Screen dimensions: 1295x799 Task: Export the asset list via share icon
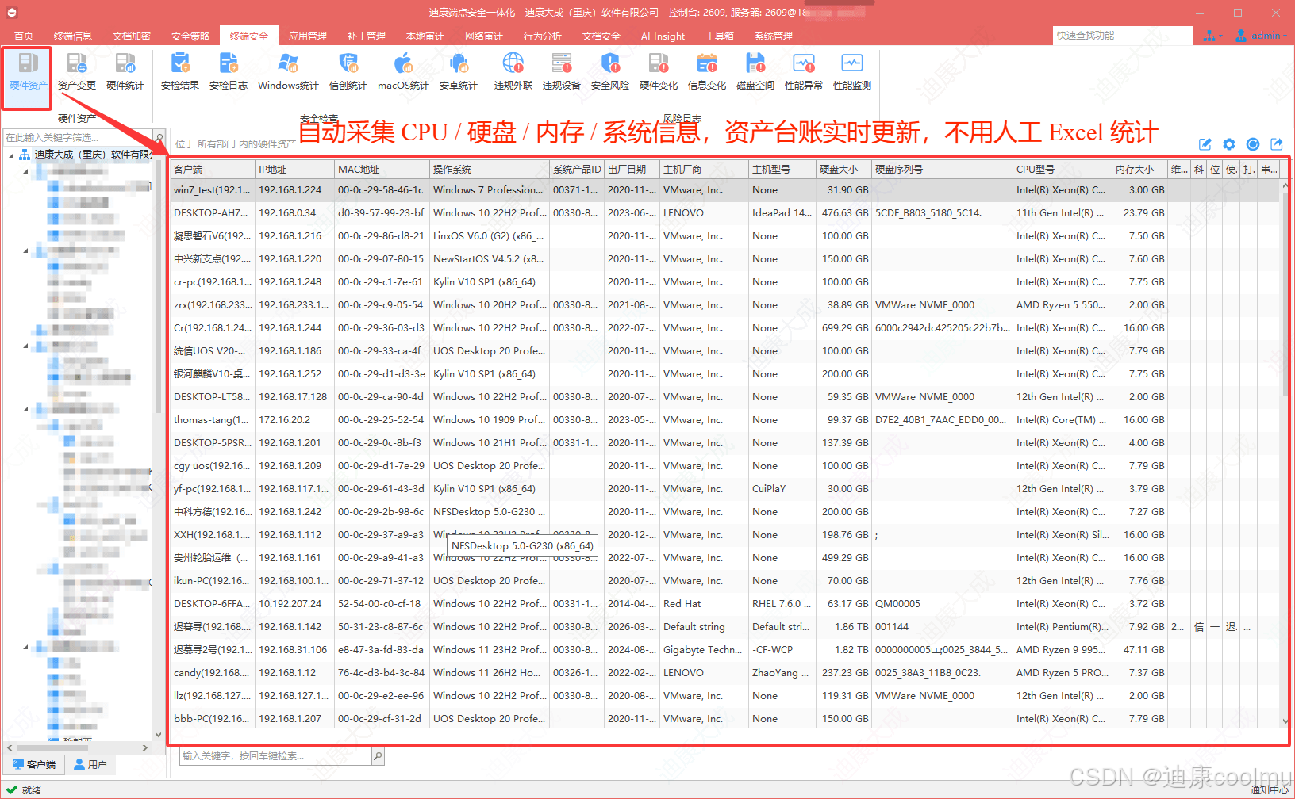click(1277, 144)
